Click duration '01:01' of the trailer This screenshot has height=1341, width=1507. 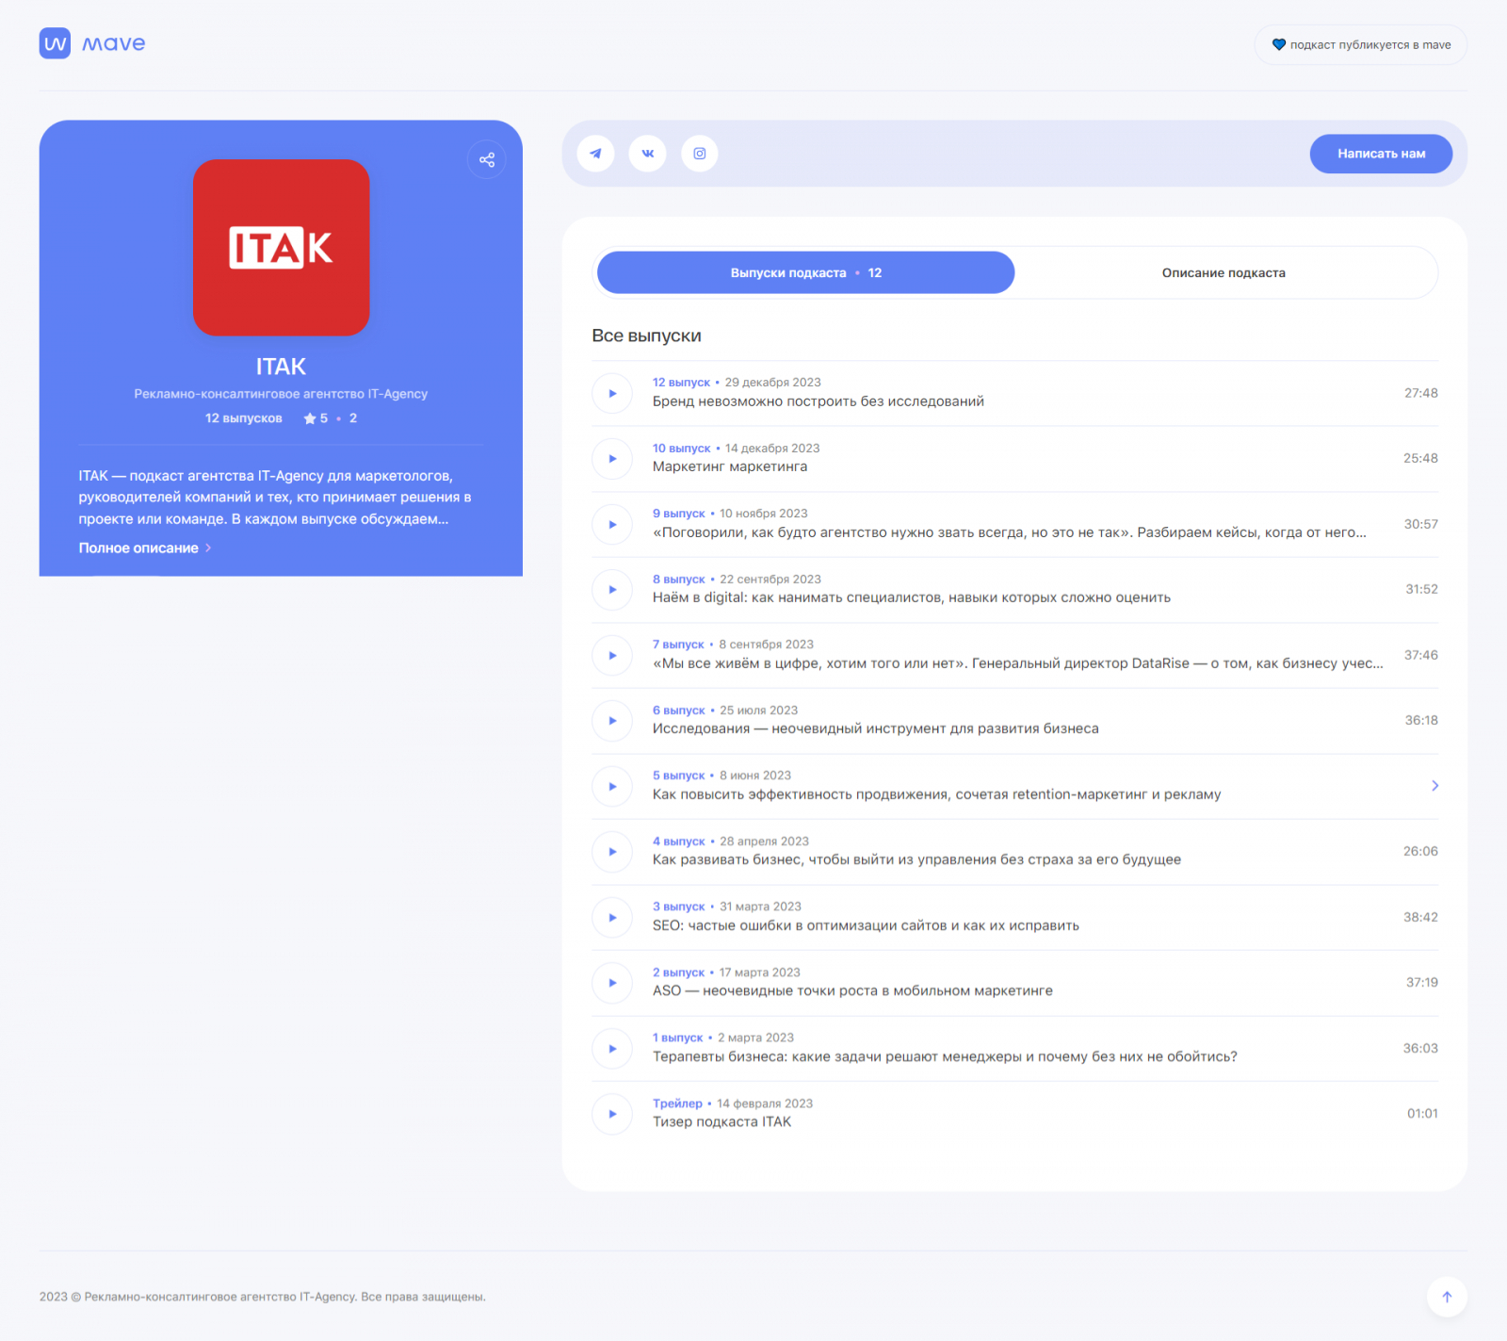[x=1422, y=1114]
